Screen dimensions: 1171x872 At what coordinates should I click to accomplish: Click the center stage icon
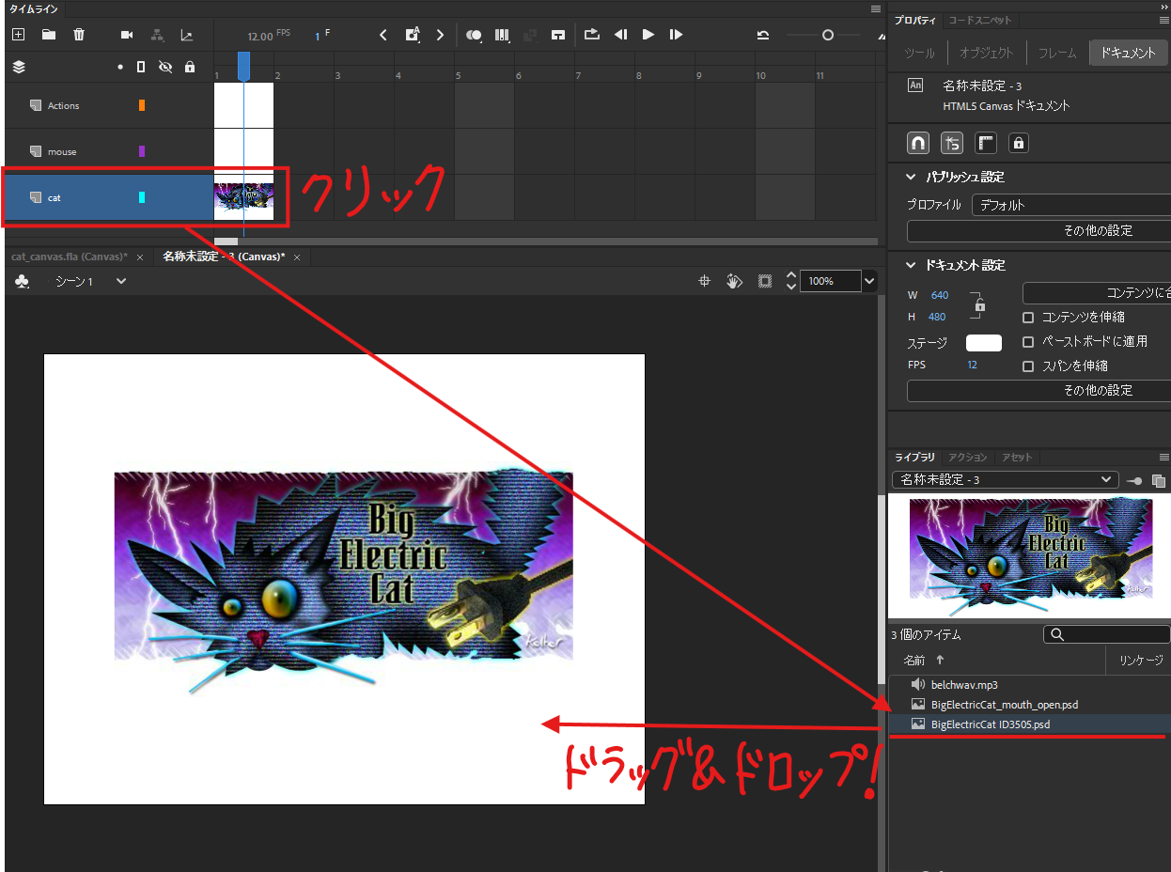coord(704,281)
